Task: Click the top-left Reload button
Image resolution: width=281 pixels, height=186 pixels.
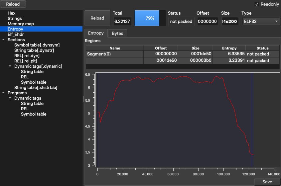Action: point(13,4)
